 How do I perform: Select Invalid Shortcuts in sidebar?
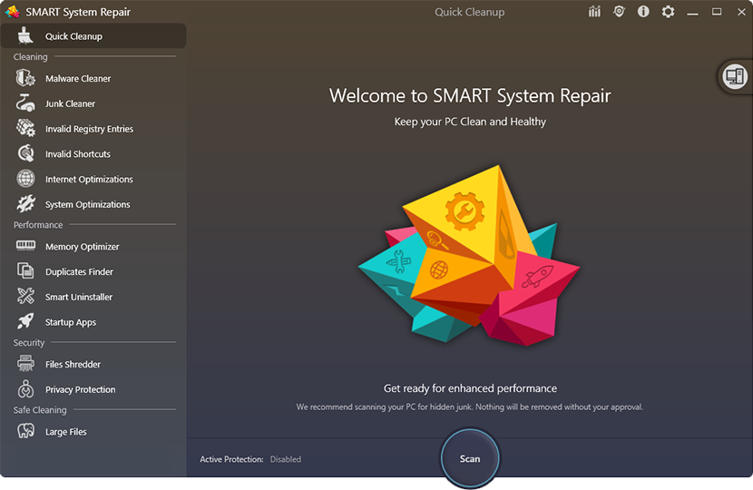pos(78,154)
